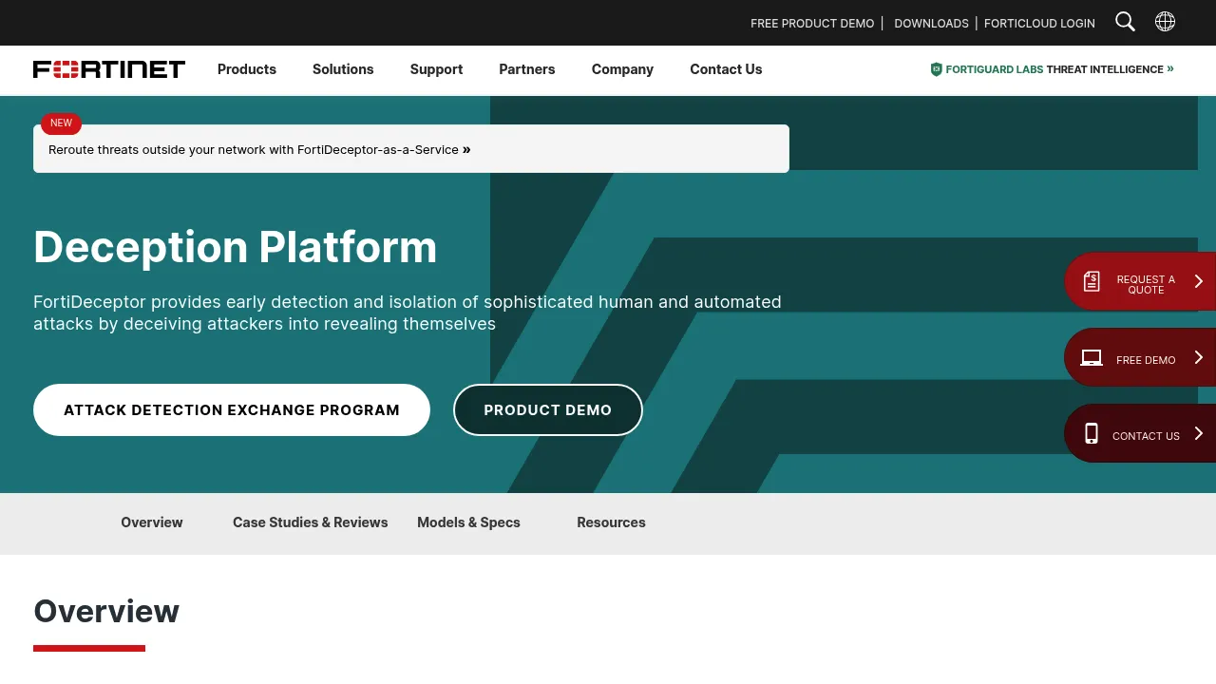
Task: Open the Downloads link in top bar
Action: pyautogui.click(x=931, y=23)
